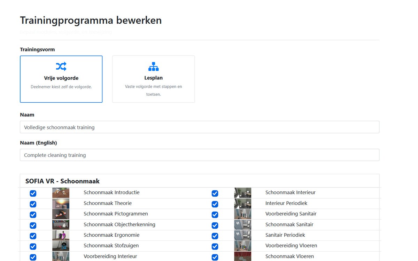Screen dimensions: 418x261
Task: Disable Schoonmaak Ergonomie checkbox
Action: tap(33, 236)
